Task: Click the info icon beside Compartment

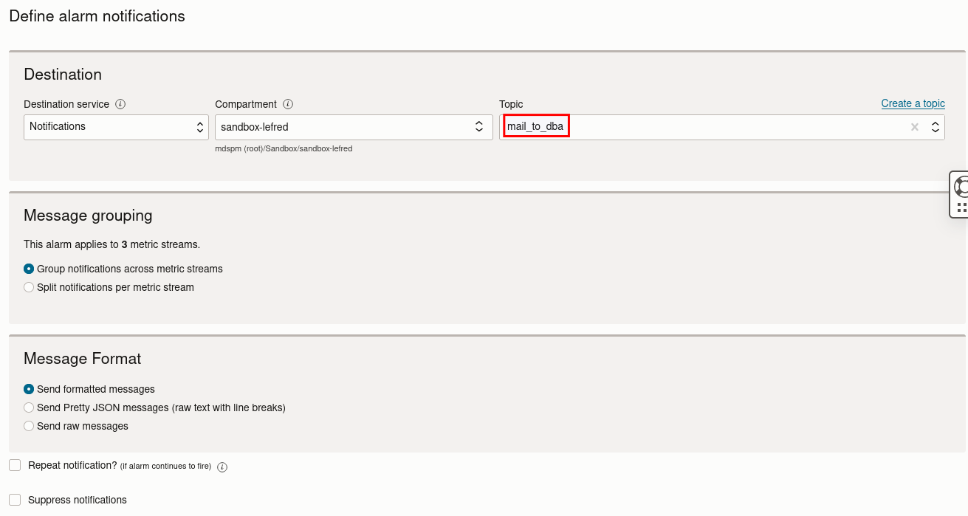Action: [x=288, y=104]
